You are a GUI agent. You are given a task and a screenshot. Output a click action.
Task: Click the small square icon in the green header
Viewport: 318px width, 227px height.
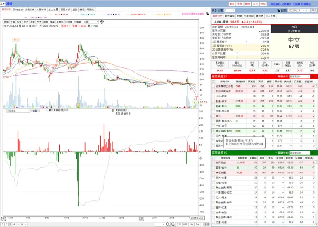pyautogui.click(x=312, y=153)
